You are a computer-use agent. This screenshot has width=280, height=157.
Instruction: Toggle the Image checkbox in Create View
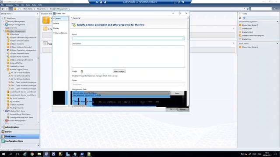(82, 72)
